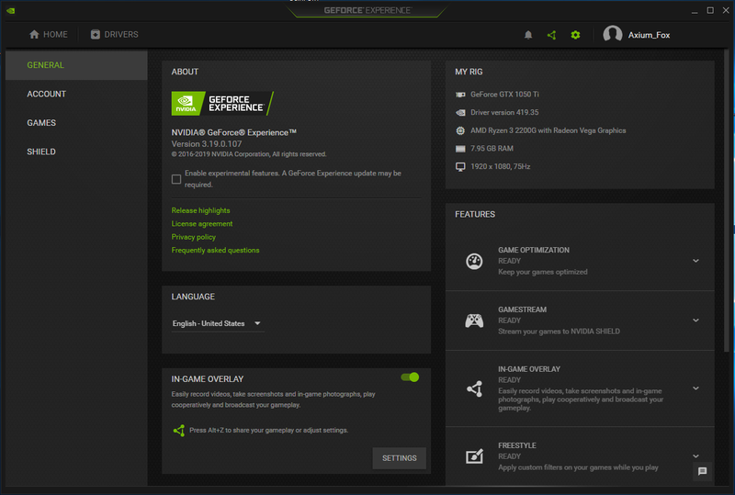Viewport: 735px width, 495px height.
Task: Enable experimental features checkbox
Action: (x=176, y=179)
